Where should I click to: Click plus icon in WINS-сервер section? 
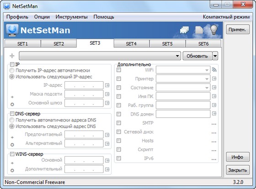[x=12, y=163]
